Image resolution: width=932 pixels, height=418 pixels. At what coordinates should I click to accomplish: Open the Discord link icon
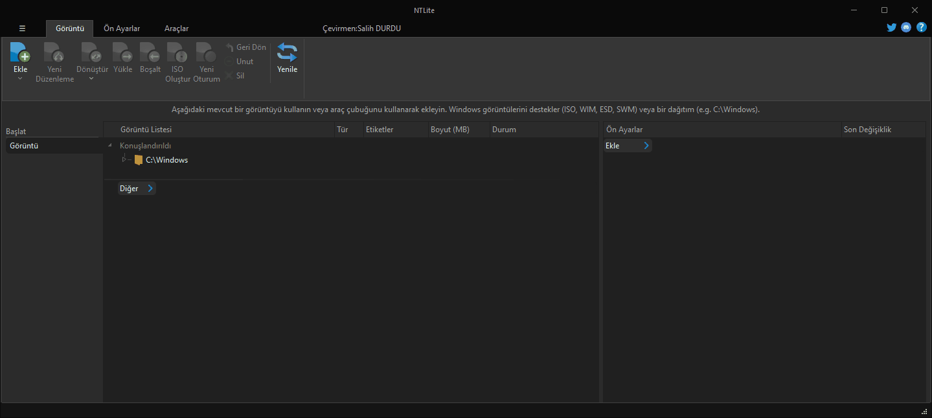point(906,28)
